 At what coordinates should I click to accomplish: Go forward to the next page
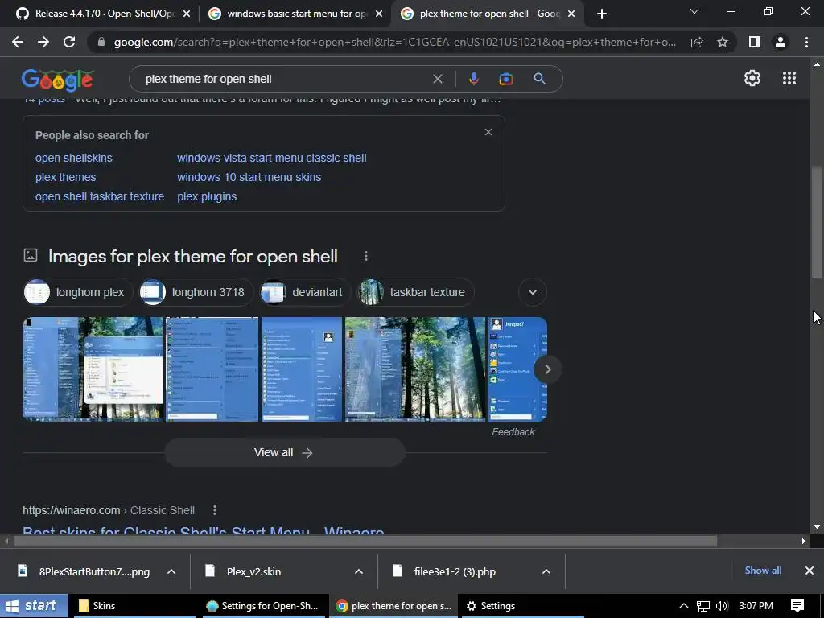(43, 42)
